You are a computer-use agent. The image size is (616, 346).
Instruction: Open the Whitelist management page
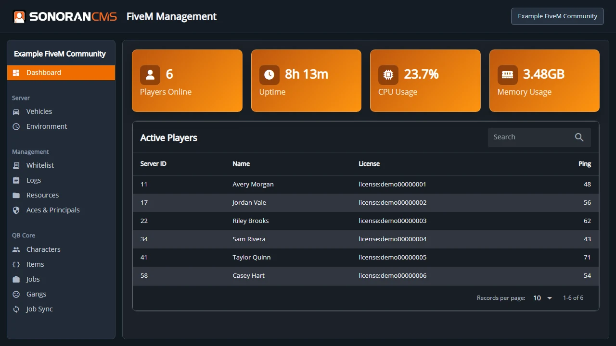click(x=61, y=165)
